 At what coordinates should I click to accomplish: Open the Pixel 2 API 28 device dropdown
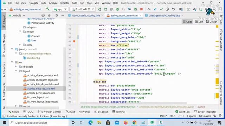(83, 9)
